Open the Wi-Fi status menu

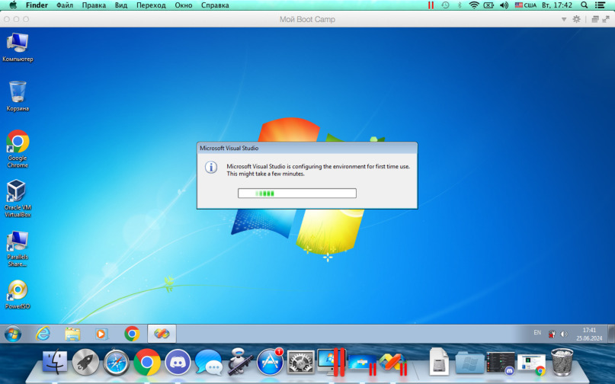[474, 5]
